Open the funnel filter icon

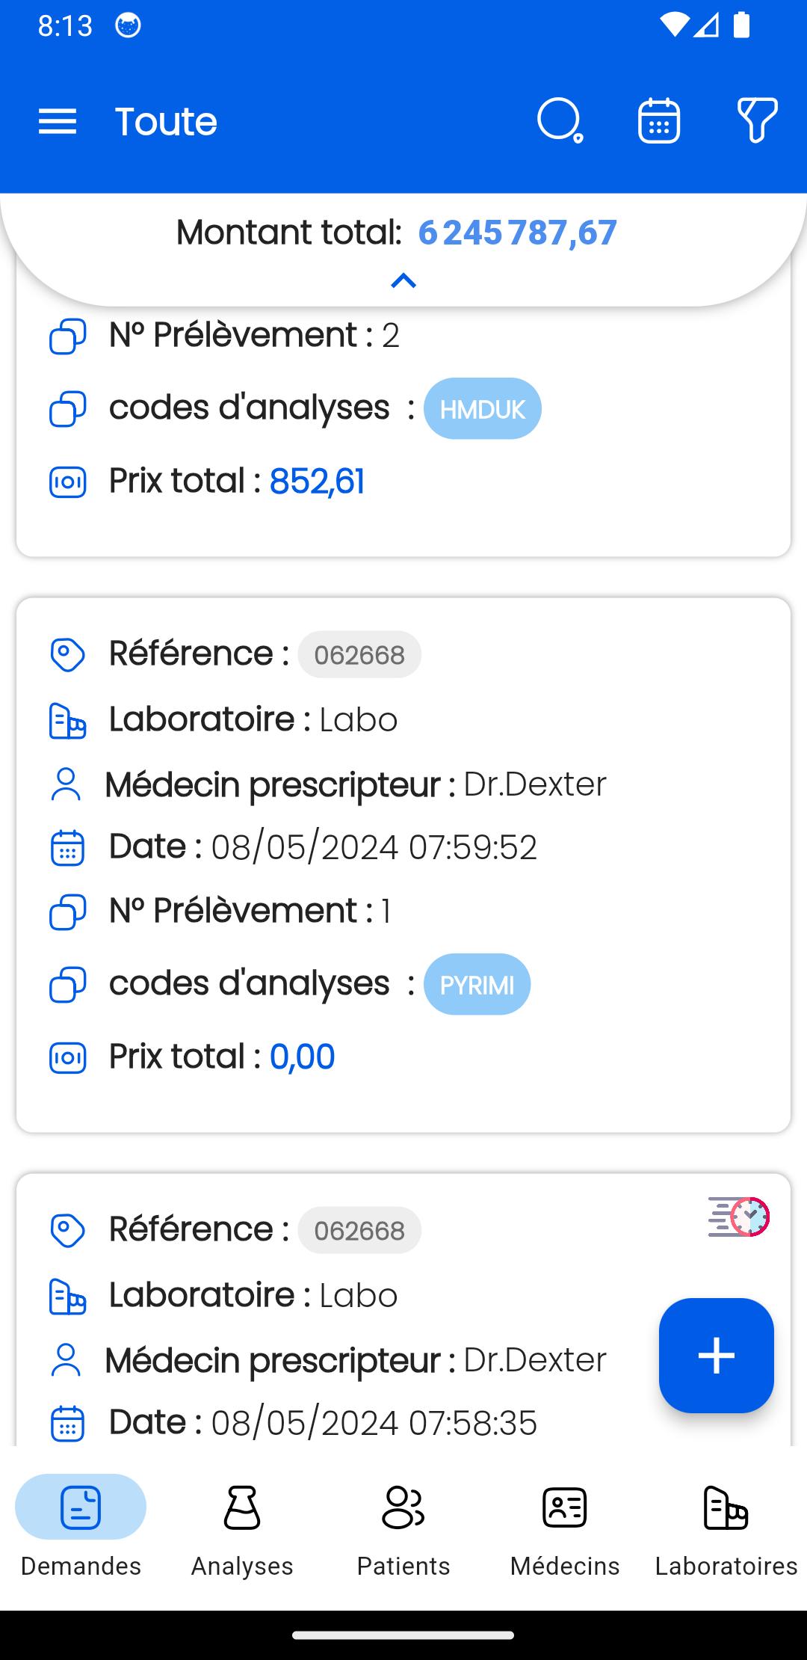757,120
